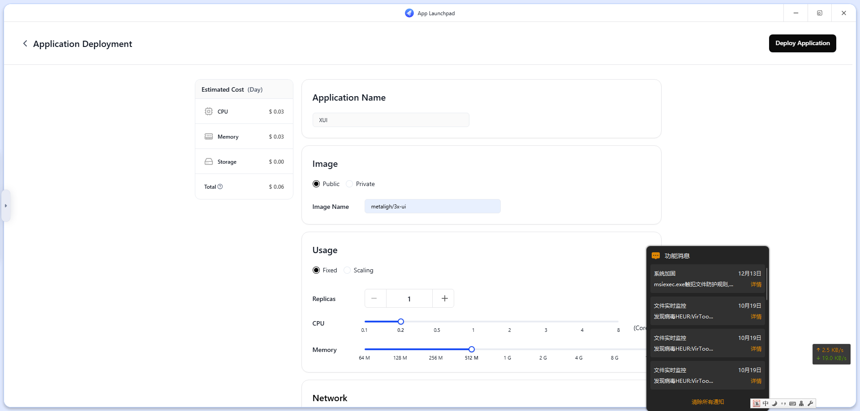Click the Image Name input field

pos(432,206)
